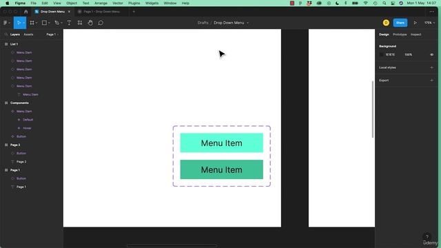Screen dimensions: 441x248
Task: Open the Page 1 pages dropdown
Action: [x=52, y=34]
